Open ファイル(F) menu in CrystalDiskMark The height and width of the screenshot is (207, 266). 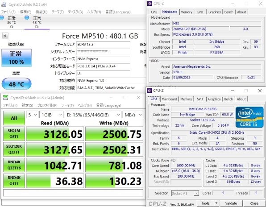10,105
